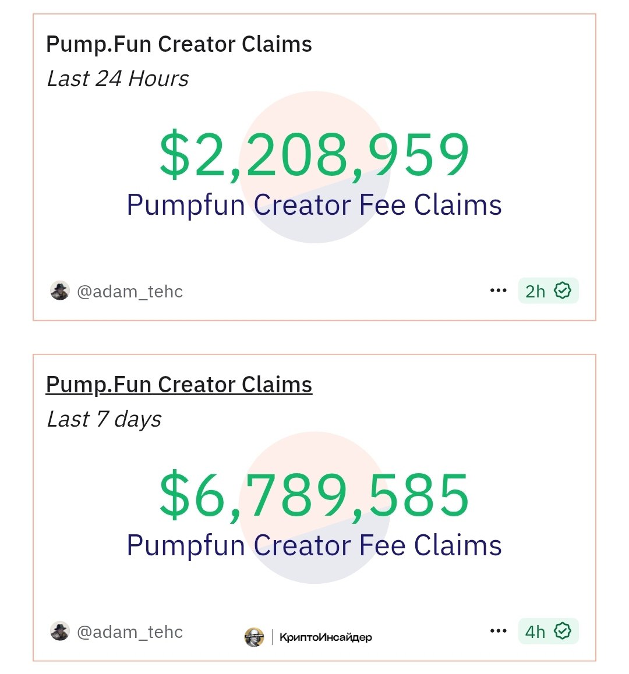
Task: Click the $6,789,585 counter value
Action: (x=314, y=495)
